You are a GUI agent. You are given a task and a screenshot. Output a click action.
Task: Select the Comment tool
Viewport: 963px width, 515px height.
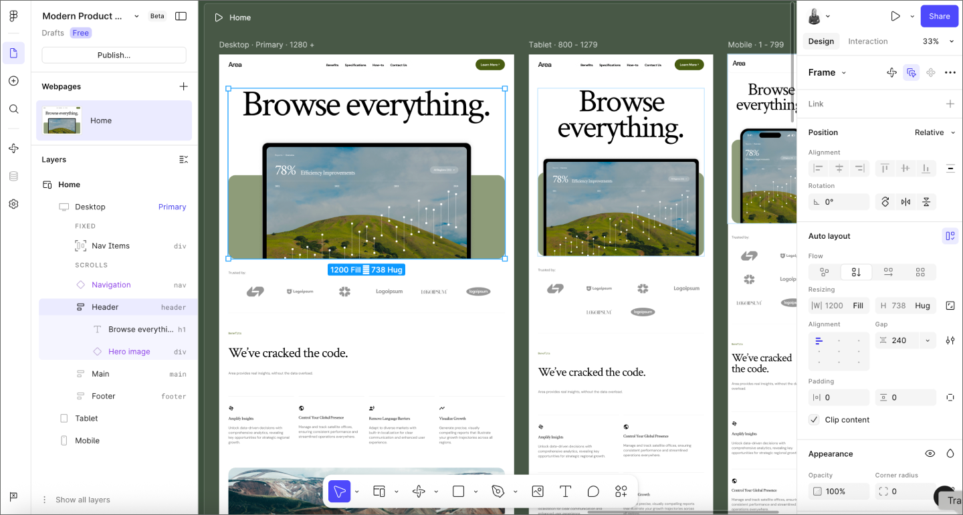(x=593, y=491)
